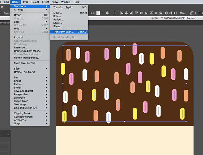Expand the Shape submenu

(x=30, y=81)
